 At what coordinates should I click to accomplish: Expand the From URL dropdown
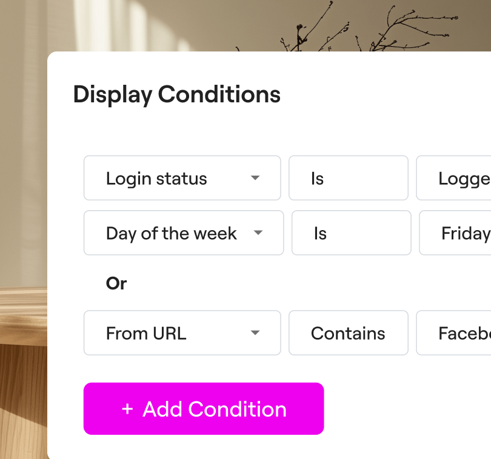(182, 333)
